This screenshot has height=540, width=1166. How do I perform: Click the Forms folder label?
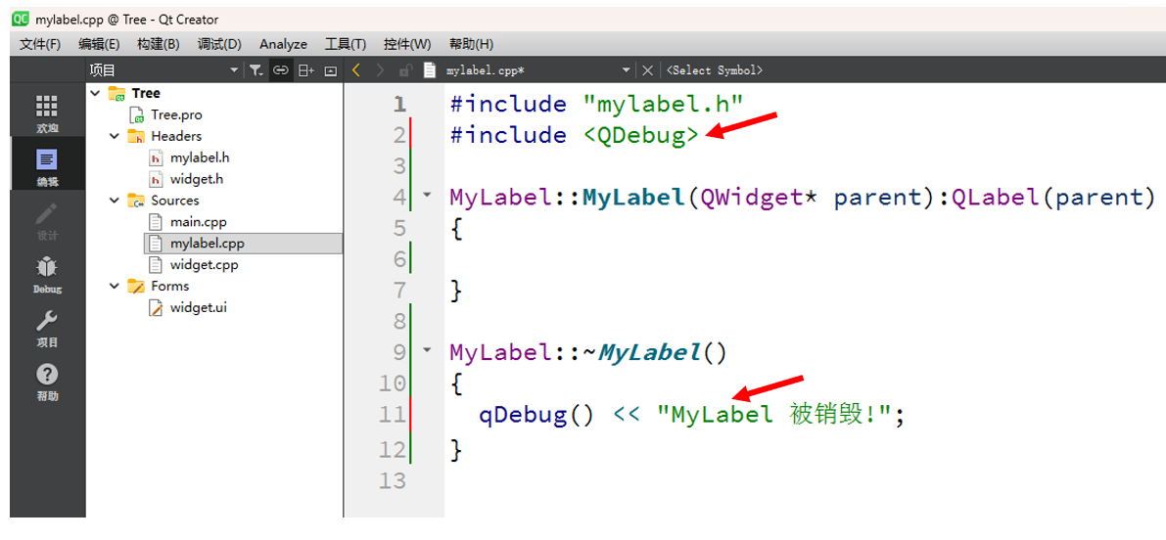click(169, 286)
